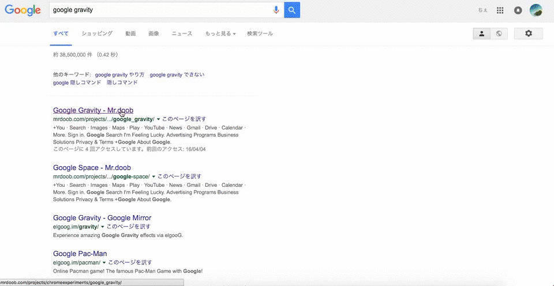The height and width of the screenshot is (286, 554).
Task: Translate the Google Space page
Action: pos(179,176)
